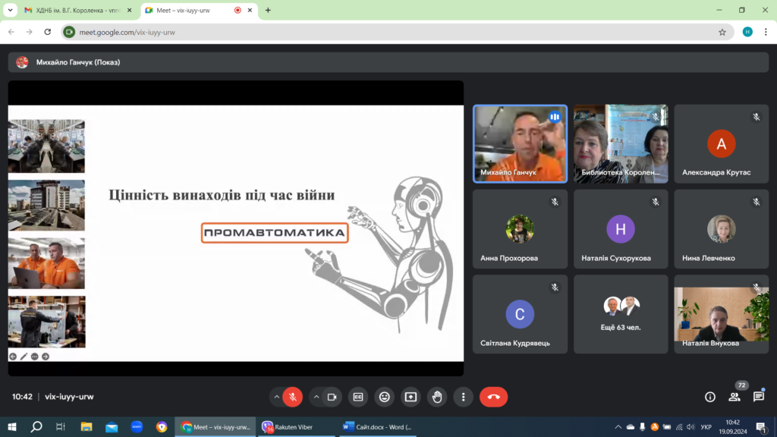Open Mail app from taskbar
Screen dimensions: 777x437
pyautogui.click(x=112, y=426)
